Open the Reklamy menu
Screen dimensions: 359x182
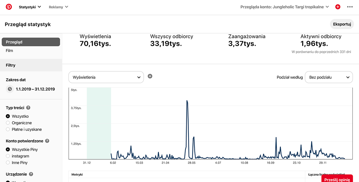[x=58, y=7]
